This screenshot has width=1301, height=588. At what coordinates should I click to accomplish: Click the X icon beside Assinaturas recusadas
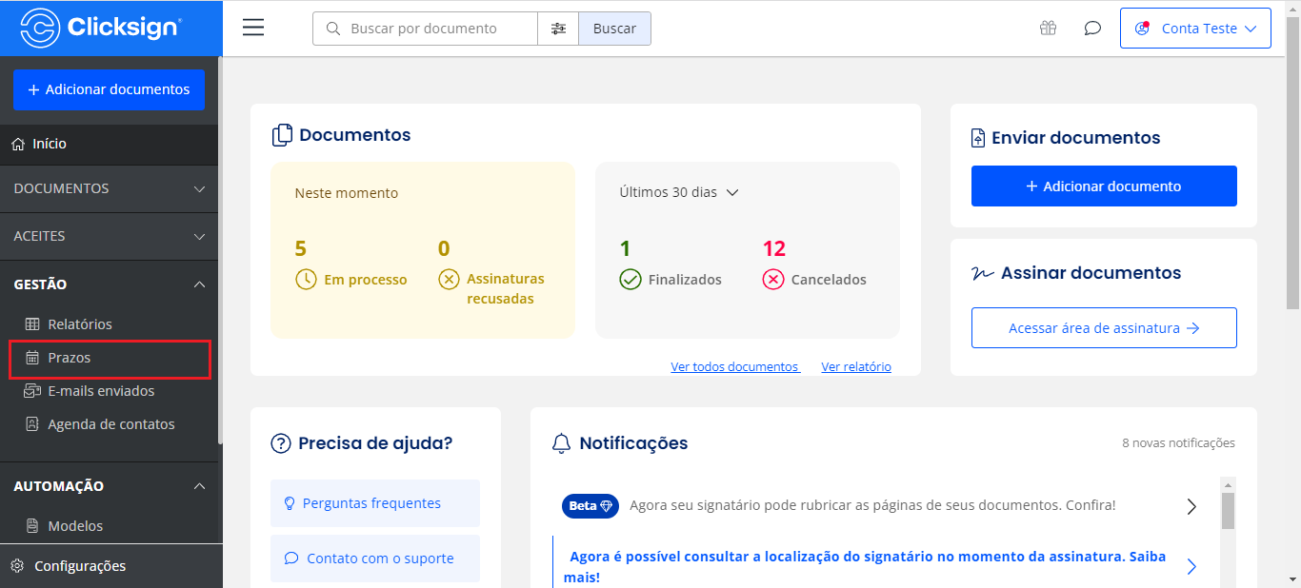[x=449, y=280]
